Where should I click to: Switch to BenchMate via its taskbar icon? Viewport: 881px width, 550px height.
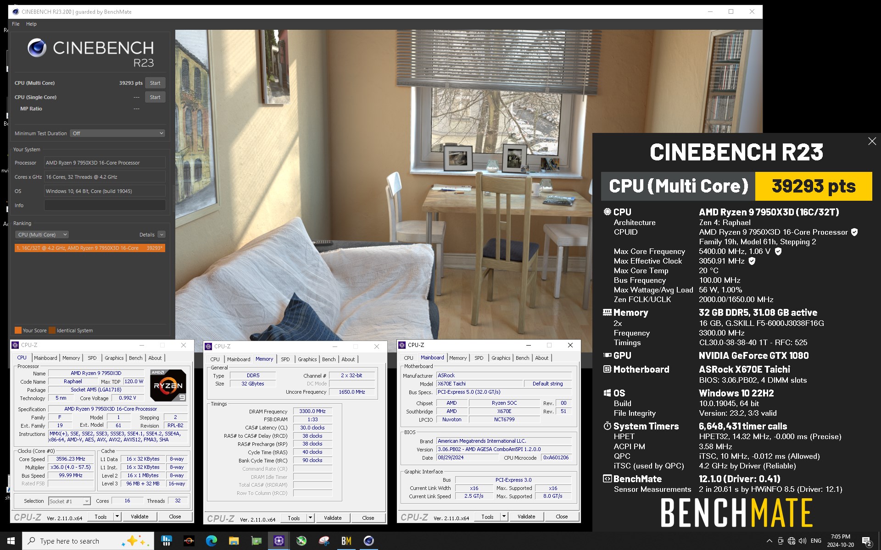[x=346, y=541]
